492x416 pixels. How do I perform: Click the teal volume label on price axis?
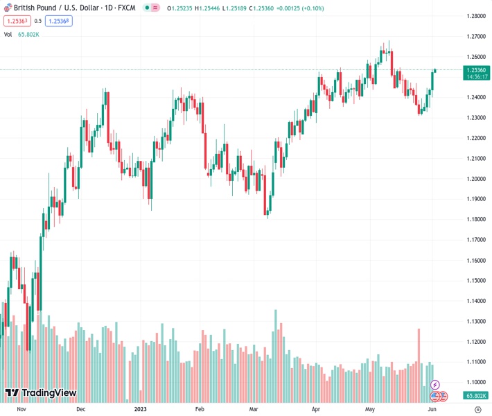[475, 395]
